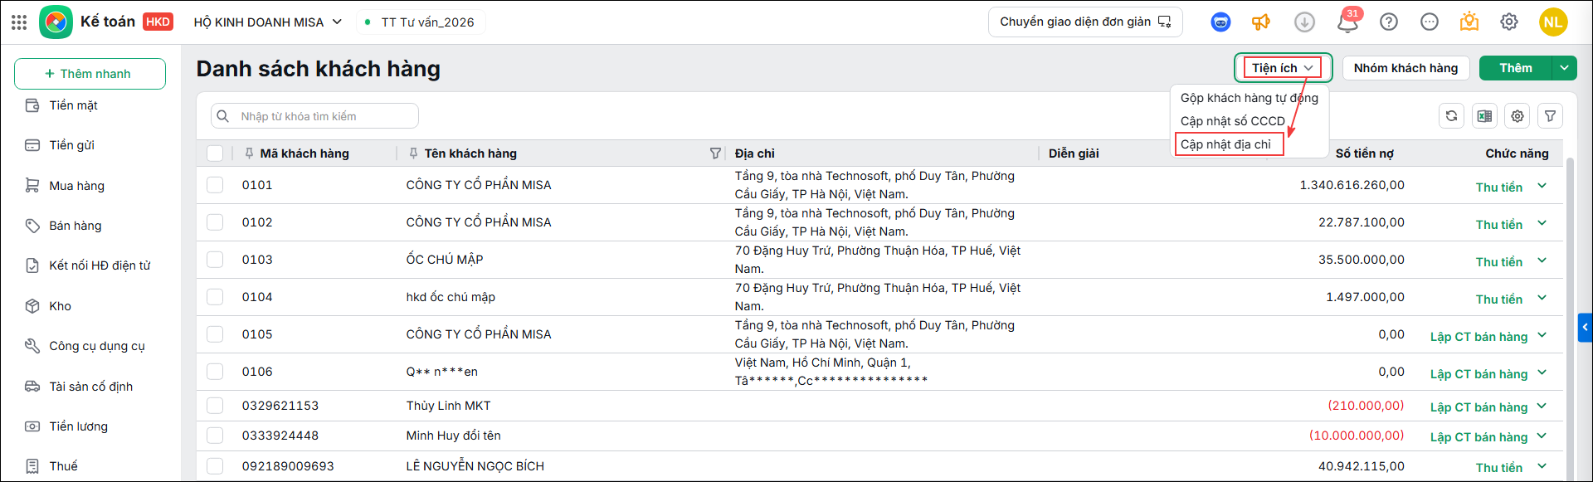Click the megaphone announcements icon
Viewport: 1593px width, 482px height.
tap(1261, 22)
